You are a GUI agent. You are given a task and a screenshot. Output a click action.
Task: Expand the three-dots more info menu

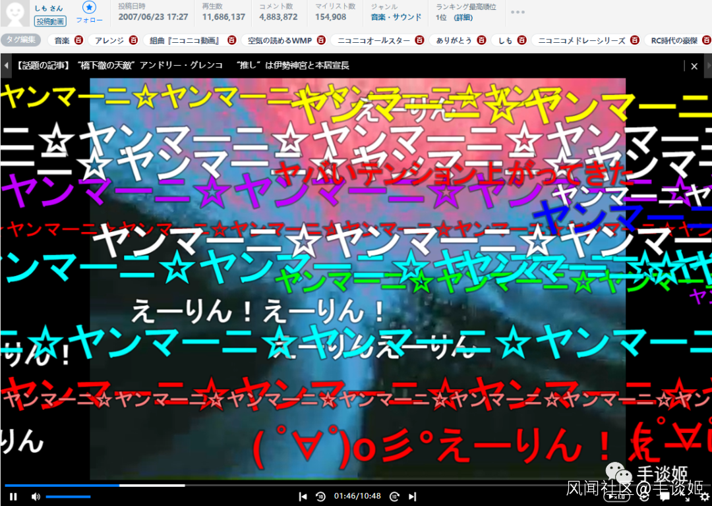518,12
